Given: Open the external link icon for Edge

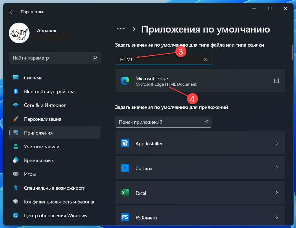Looking at the screenshot, I should (x=277, y=81).
